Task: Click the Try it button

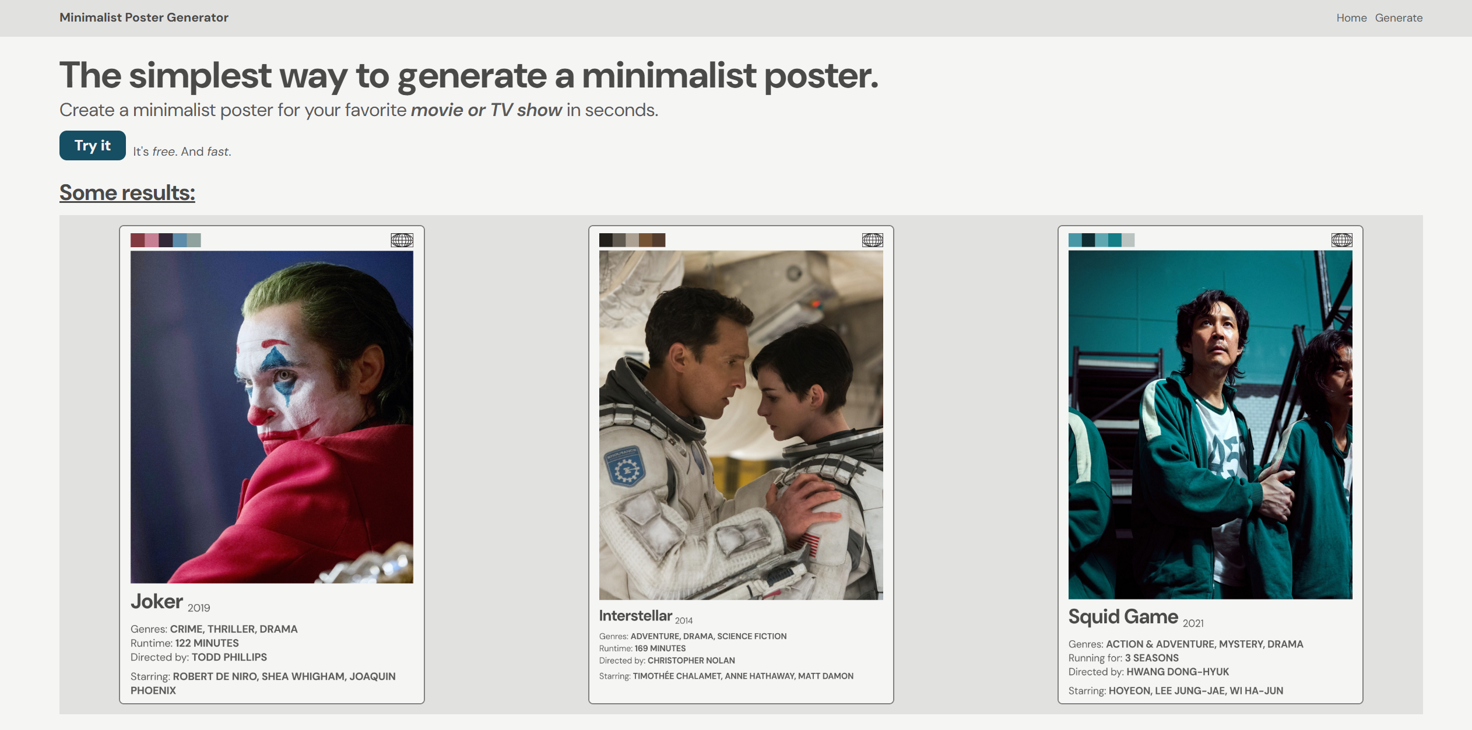Action: (93, 145)
